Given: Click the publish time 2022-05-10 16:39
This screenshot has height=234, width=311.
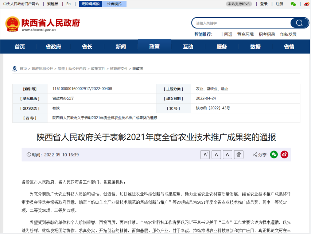Looking at the screenshot, I should click(x=62, y=155).
